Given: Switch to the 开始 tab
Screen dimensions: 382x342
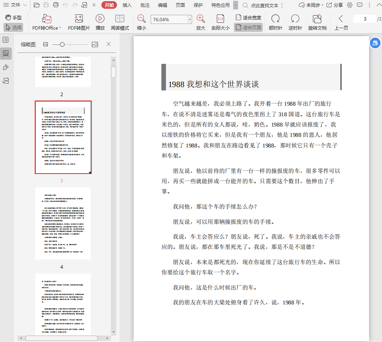Looking at the screenshot, I should [x=109, y=5].
